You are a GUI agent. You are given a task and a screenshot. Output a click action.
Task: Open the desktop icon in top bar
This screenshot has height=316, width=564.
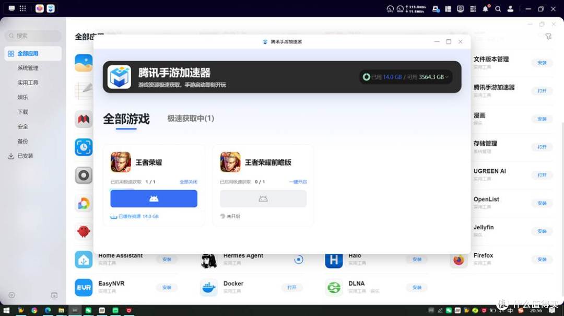point(12,8)
